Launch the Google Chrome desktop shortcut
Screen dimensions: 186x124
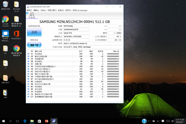point(5,20)
